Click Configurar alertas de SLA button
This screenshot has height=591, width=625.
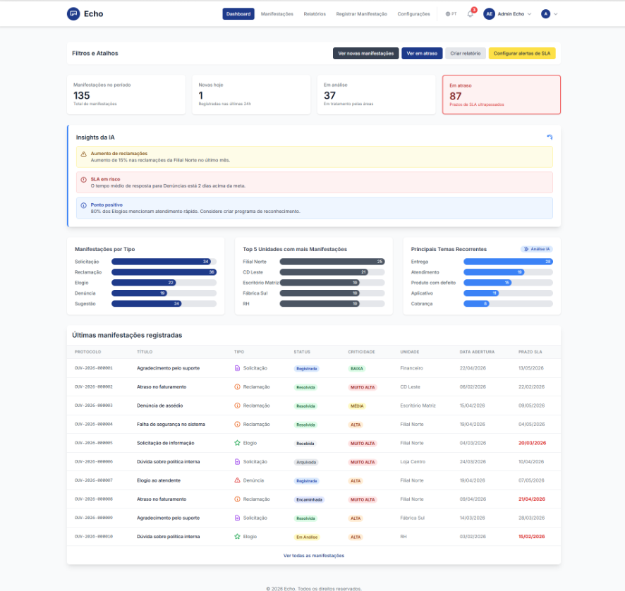(x=522, y=54)
